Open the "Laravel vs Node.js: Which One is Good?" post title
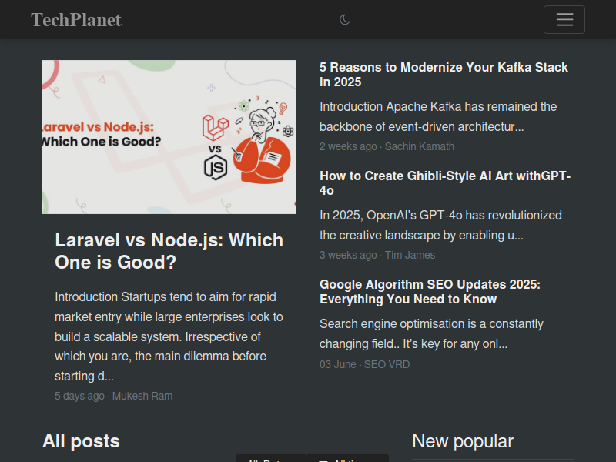The height and width of the screenshot is (462, 616). pyautogui.click(x=169, y=251)
